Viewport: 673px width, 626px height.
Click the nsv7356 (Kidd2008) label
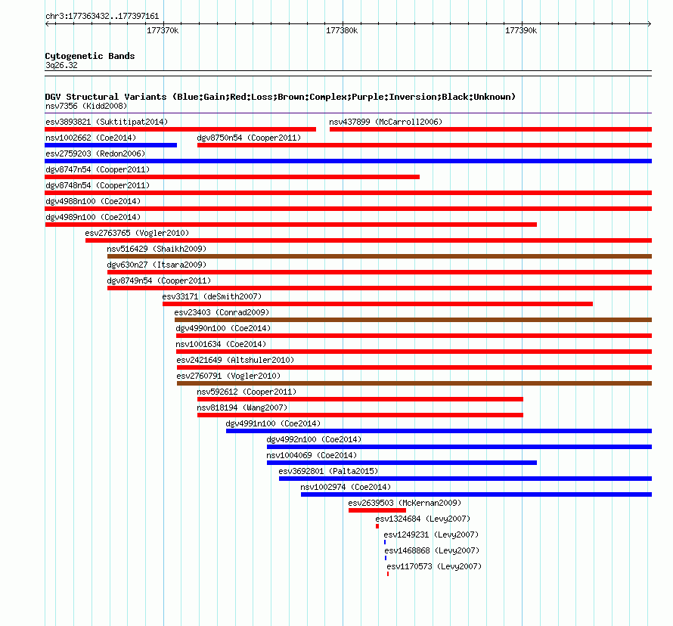[x=86, y=106]
